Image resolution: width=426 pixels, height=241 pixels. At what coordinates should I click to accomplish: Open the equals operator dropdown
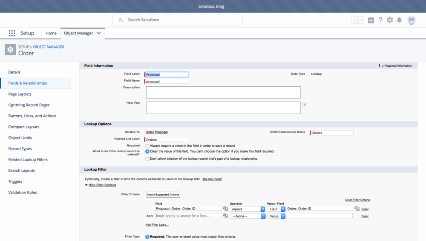248,209
